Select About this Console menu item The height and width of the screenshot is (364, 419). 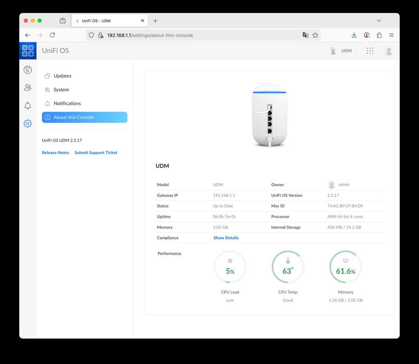(x=84, y=117)
